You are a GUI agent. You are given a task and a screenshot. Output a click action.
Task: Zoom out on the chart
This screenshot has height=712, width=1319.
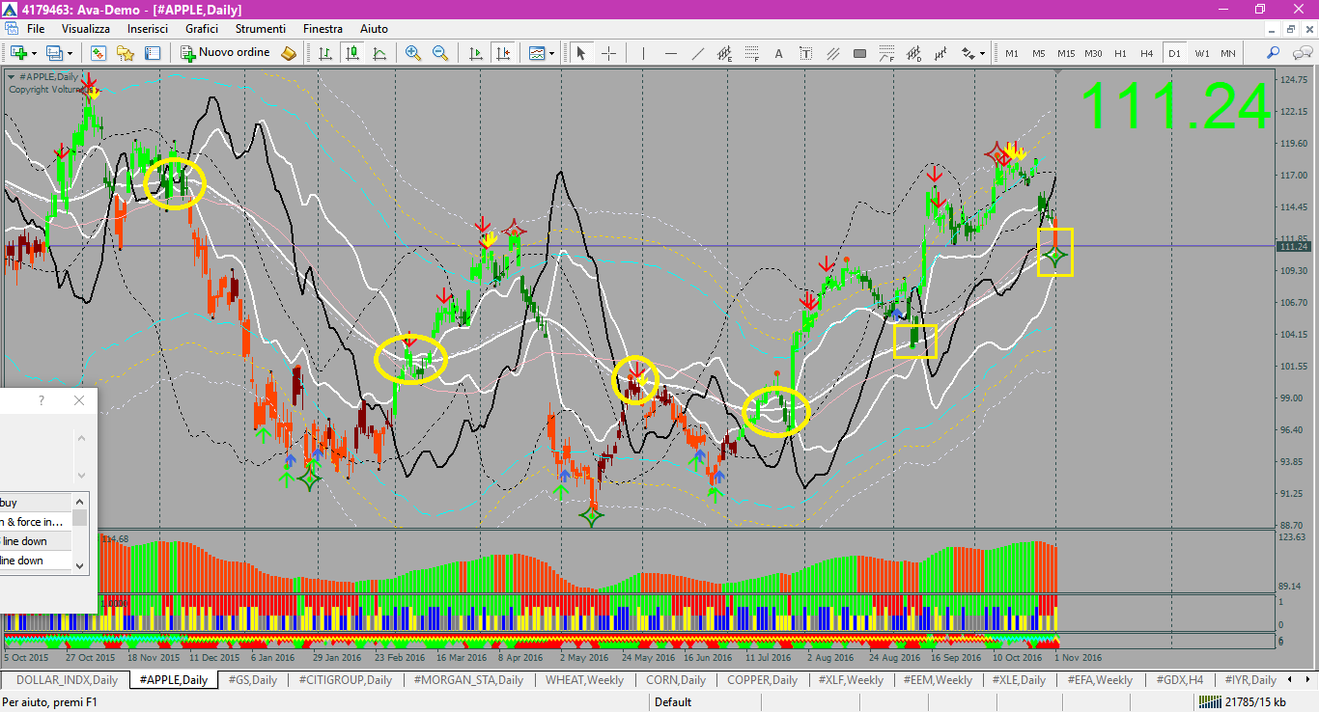(x=440, y=53)
